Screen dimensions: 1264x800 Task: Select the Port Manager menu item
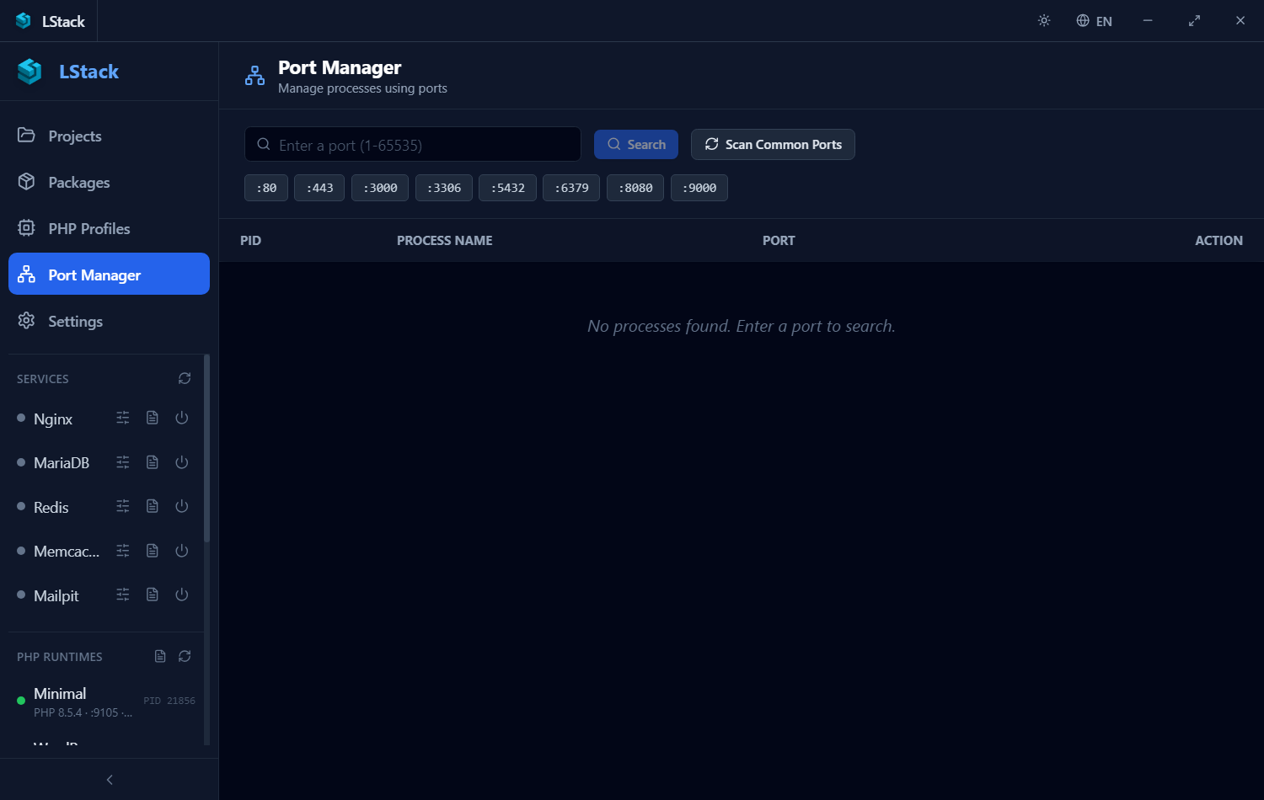point(109,274)
